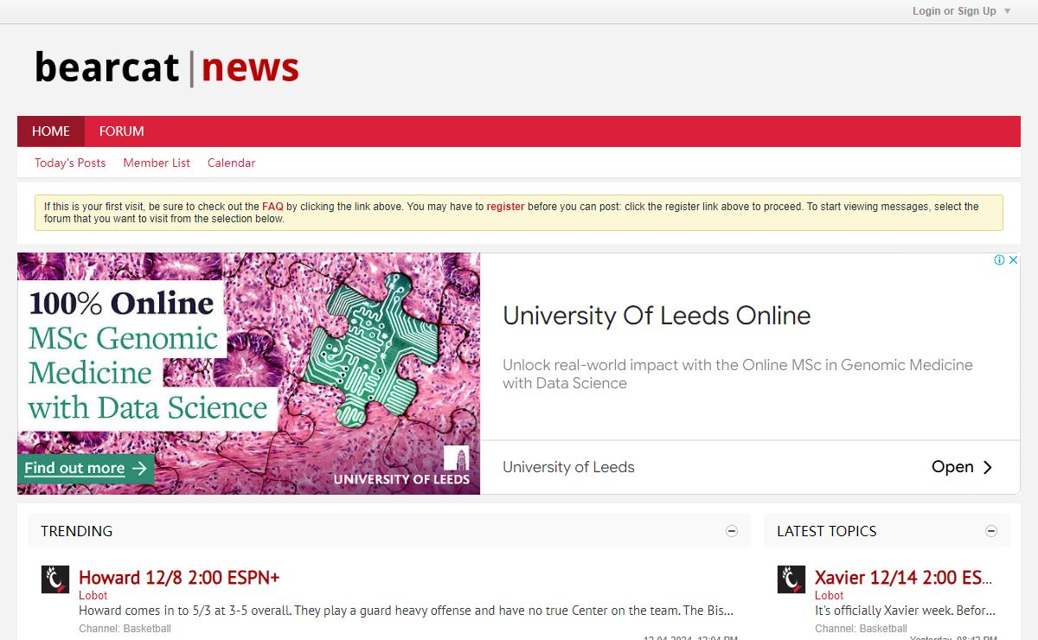Collapse the LATEST TOPICS section

pos(991,531)
